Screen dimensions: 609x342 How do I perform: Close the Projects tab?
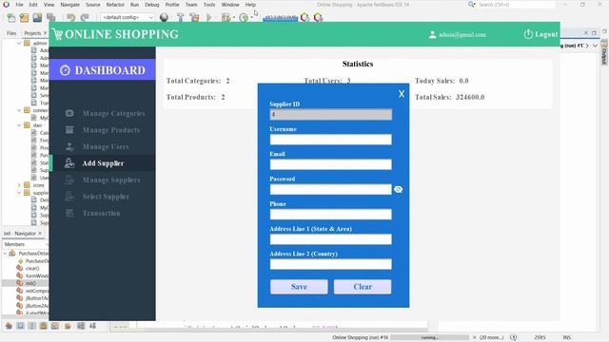[45, 33]
